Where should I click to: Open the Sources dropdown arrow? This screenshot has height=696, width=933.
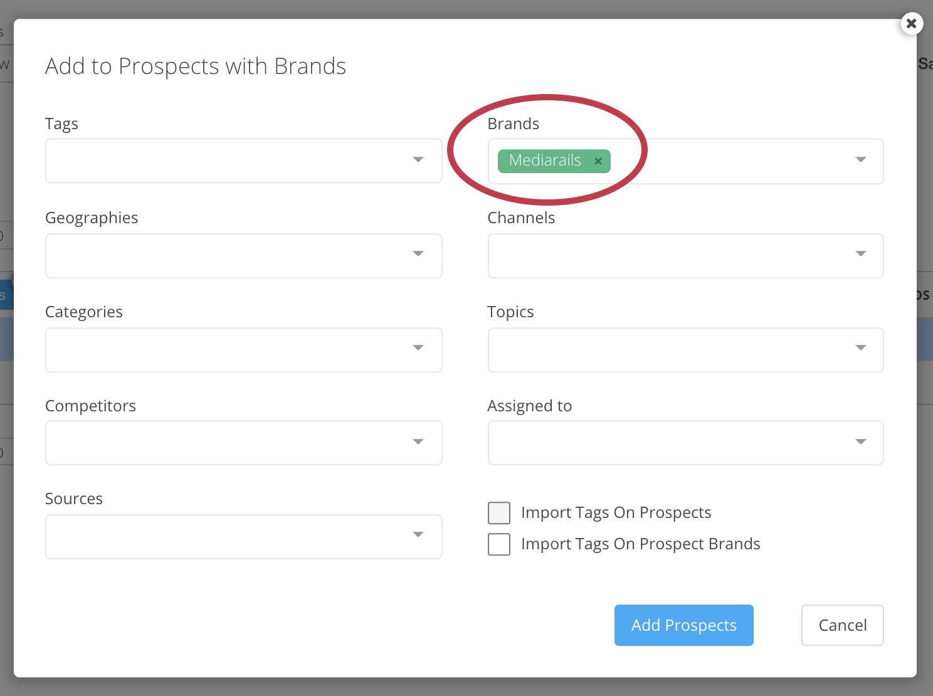coord(418,535)
